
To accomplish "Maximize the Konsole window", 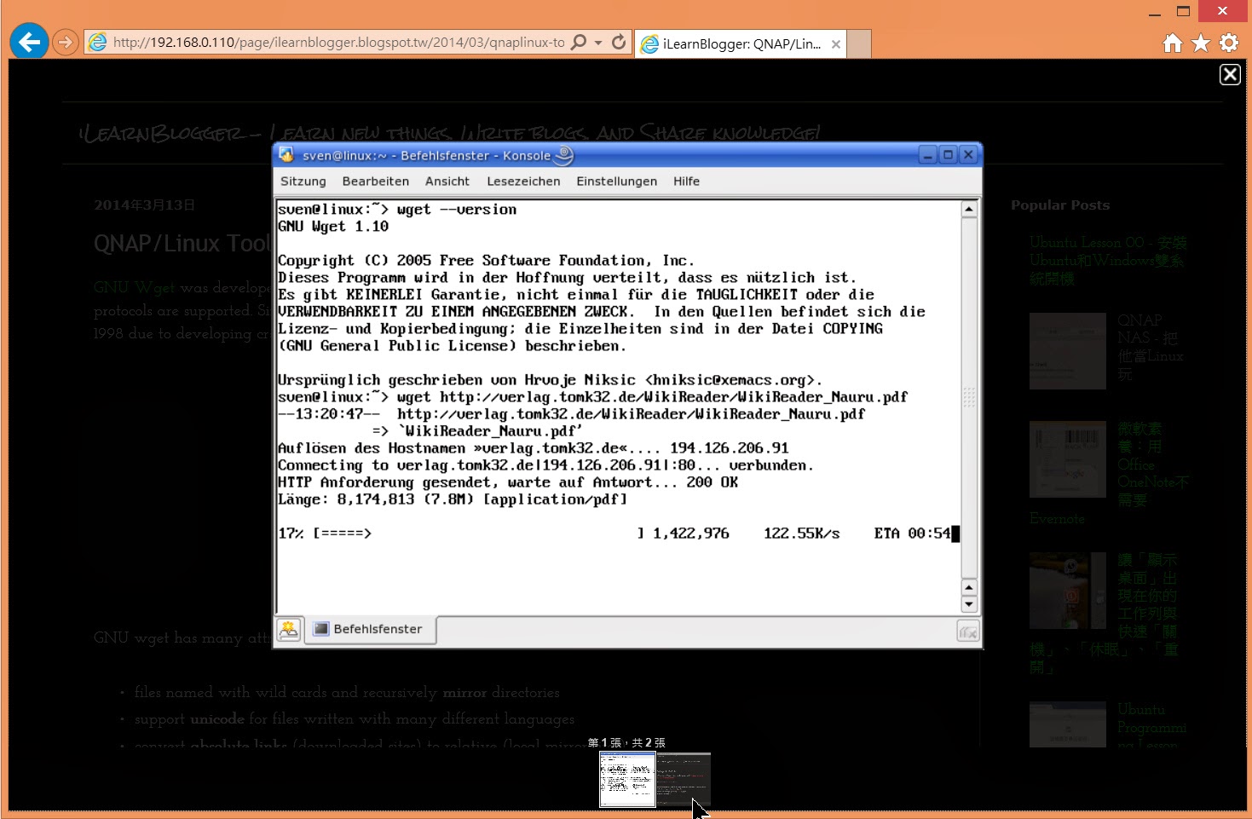I will click(x=948, y=155).
